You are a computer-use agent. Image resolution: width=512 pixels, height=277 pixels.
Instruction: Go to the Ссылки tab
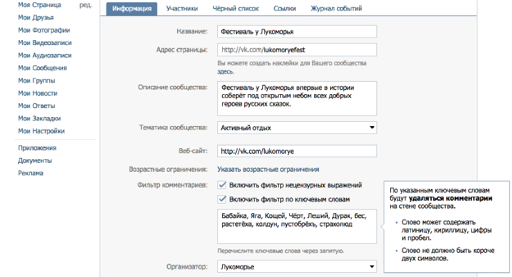[284, 9]
